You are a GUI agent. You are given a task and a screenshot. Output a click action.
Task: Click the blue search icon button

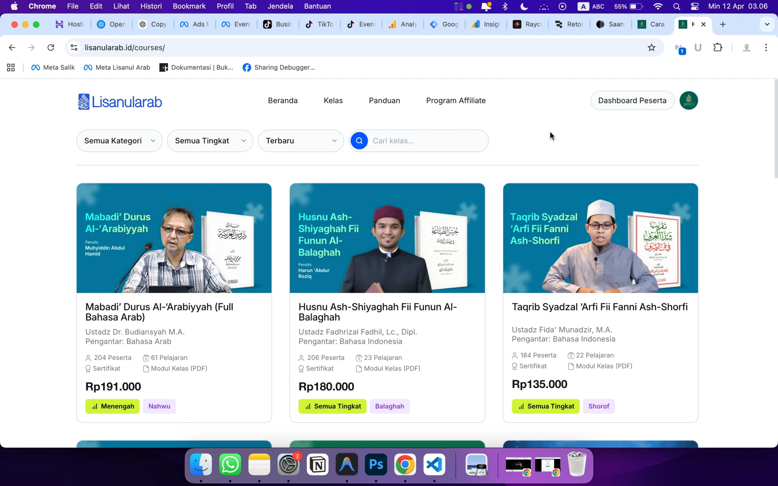[359, 141]
